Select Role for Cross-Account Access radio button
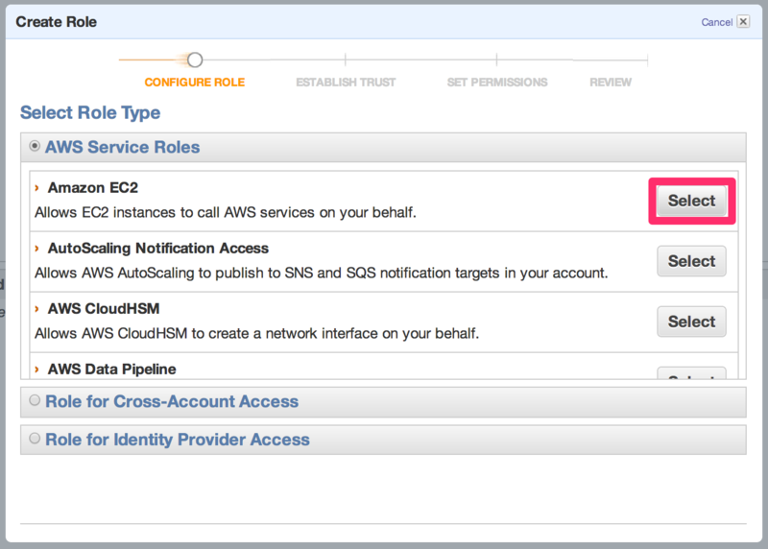Image resolution: width=768 pixels, height=549 pixels. [35, 400]
